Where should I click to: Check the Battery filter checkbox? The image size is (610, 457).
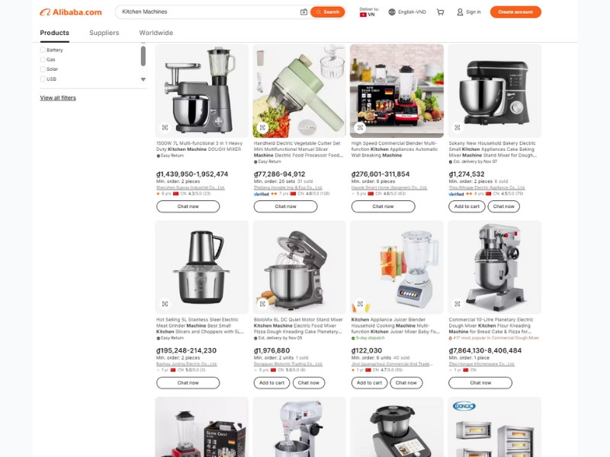[43, 50]
